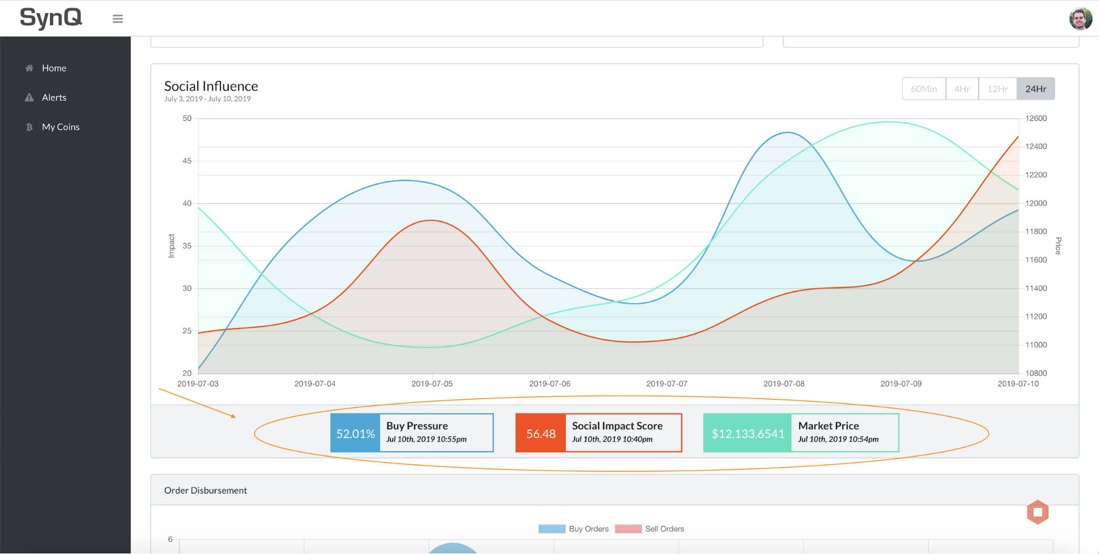
Task: Click the 2019-07-08 x-axis label
Action: 784,384
